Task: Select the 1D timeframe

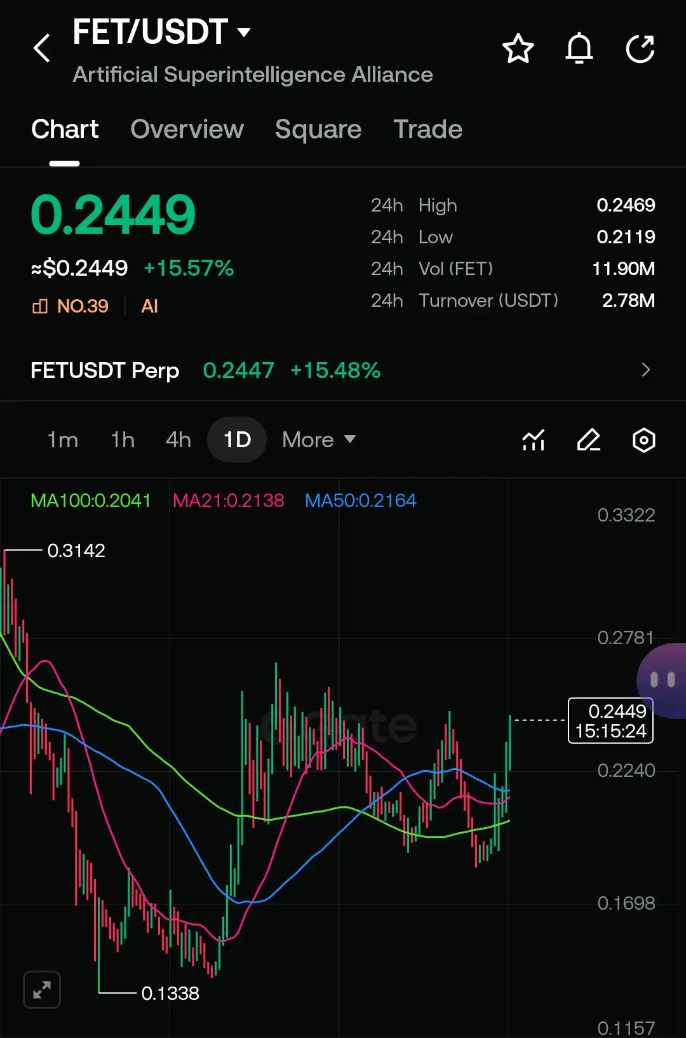Action: point(237,440)
